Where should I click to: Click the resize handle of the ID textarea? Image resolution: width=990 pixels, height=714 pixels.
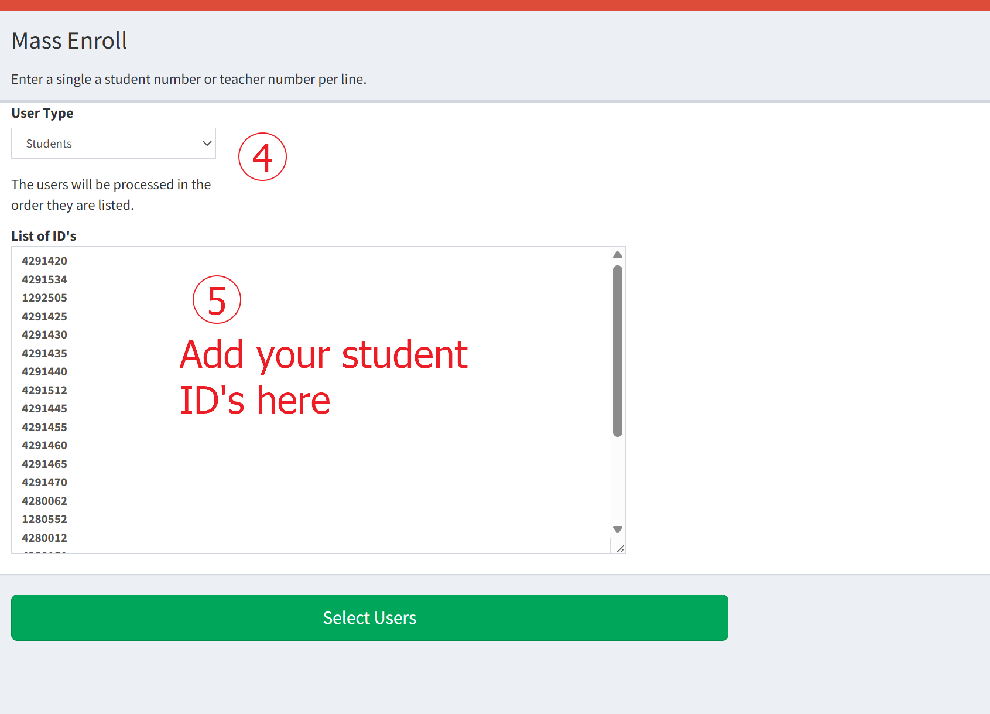point(620,548)
